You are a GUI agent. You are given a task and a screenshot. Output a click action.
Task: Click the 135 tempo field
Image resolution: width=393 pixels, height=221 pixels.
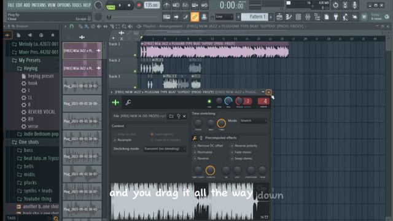152,5
